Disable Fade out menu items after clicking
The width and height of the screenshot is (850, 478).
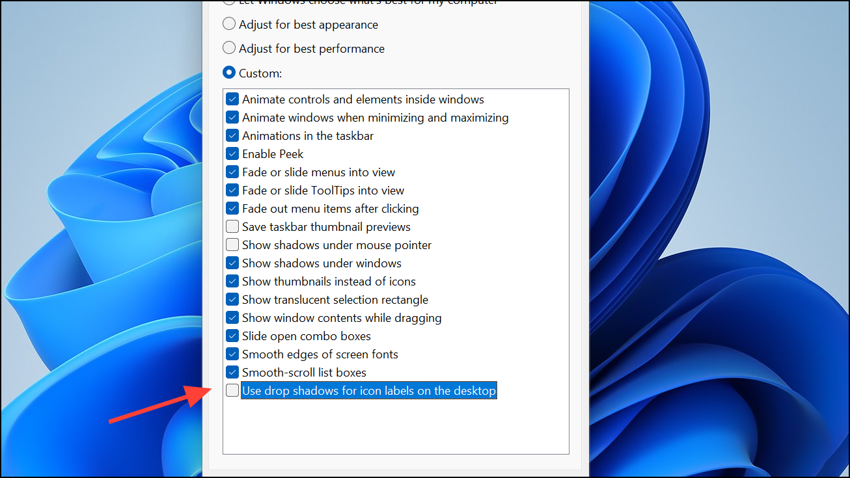point(232,208)
